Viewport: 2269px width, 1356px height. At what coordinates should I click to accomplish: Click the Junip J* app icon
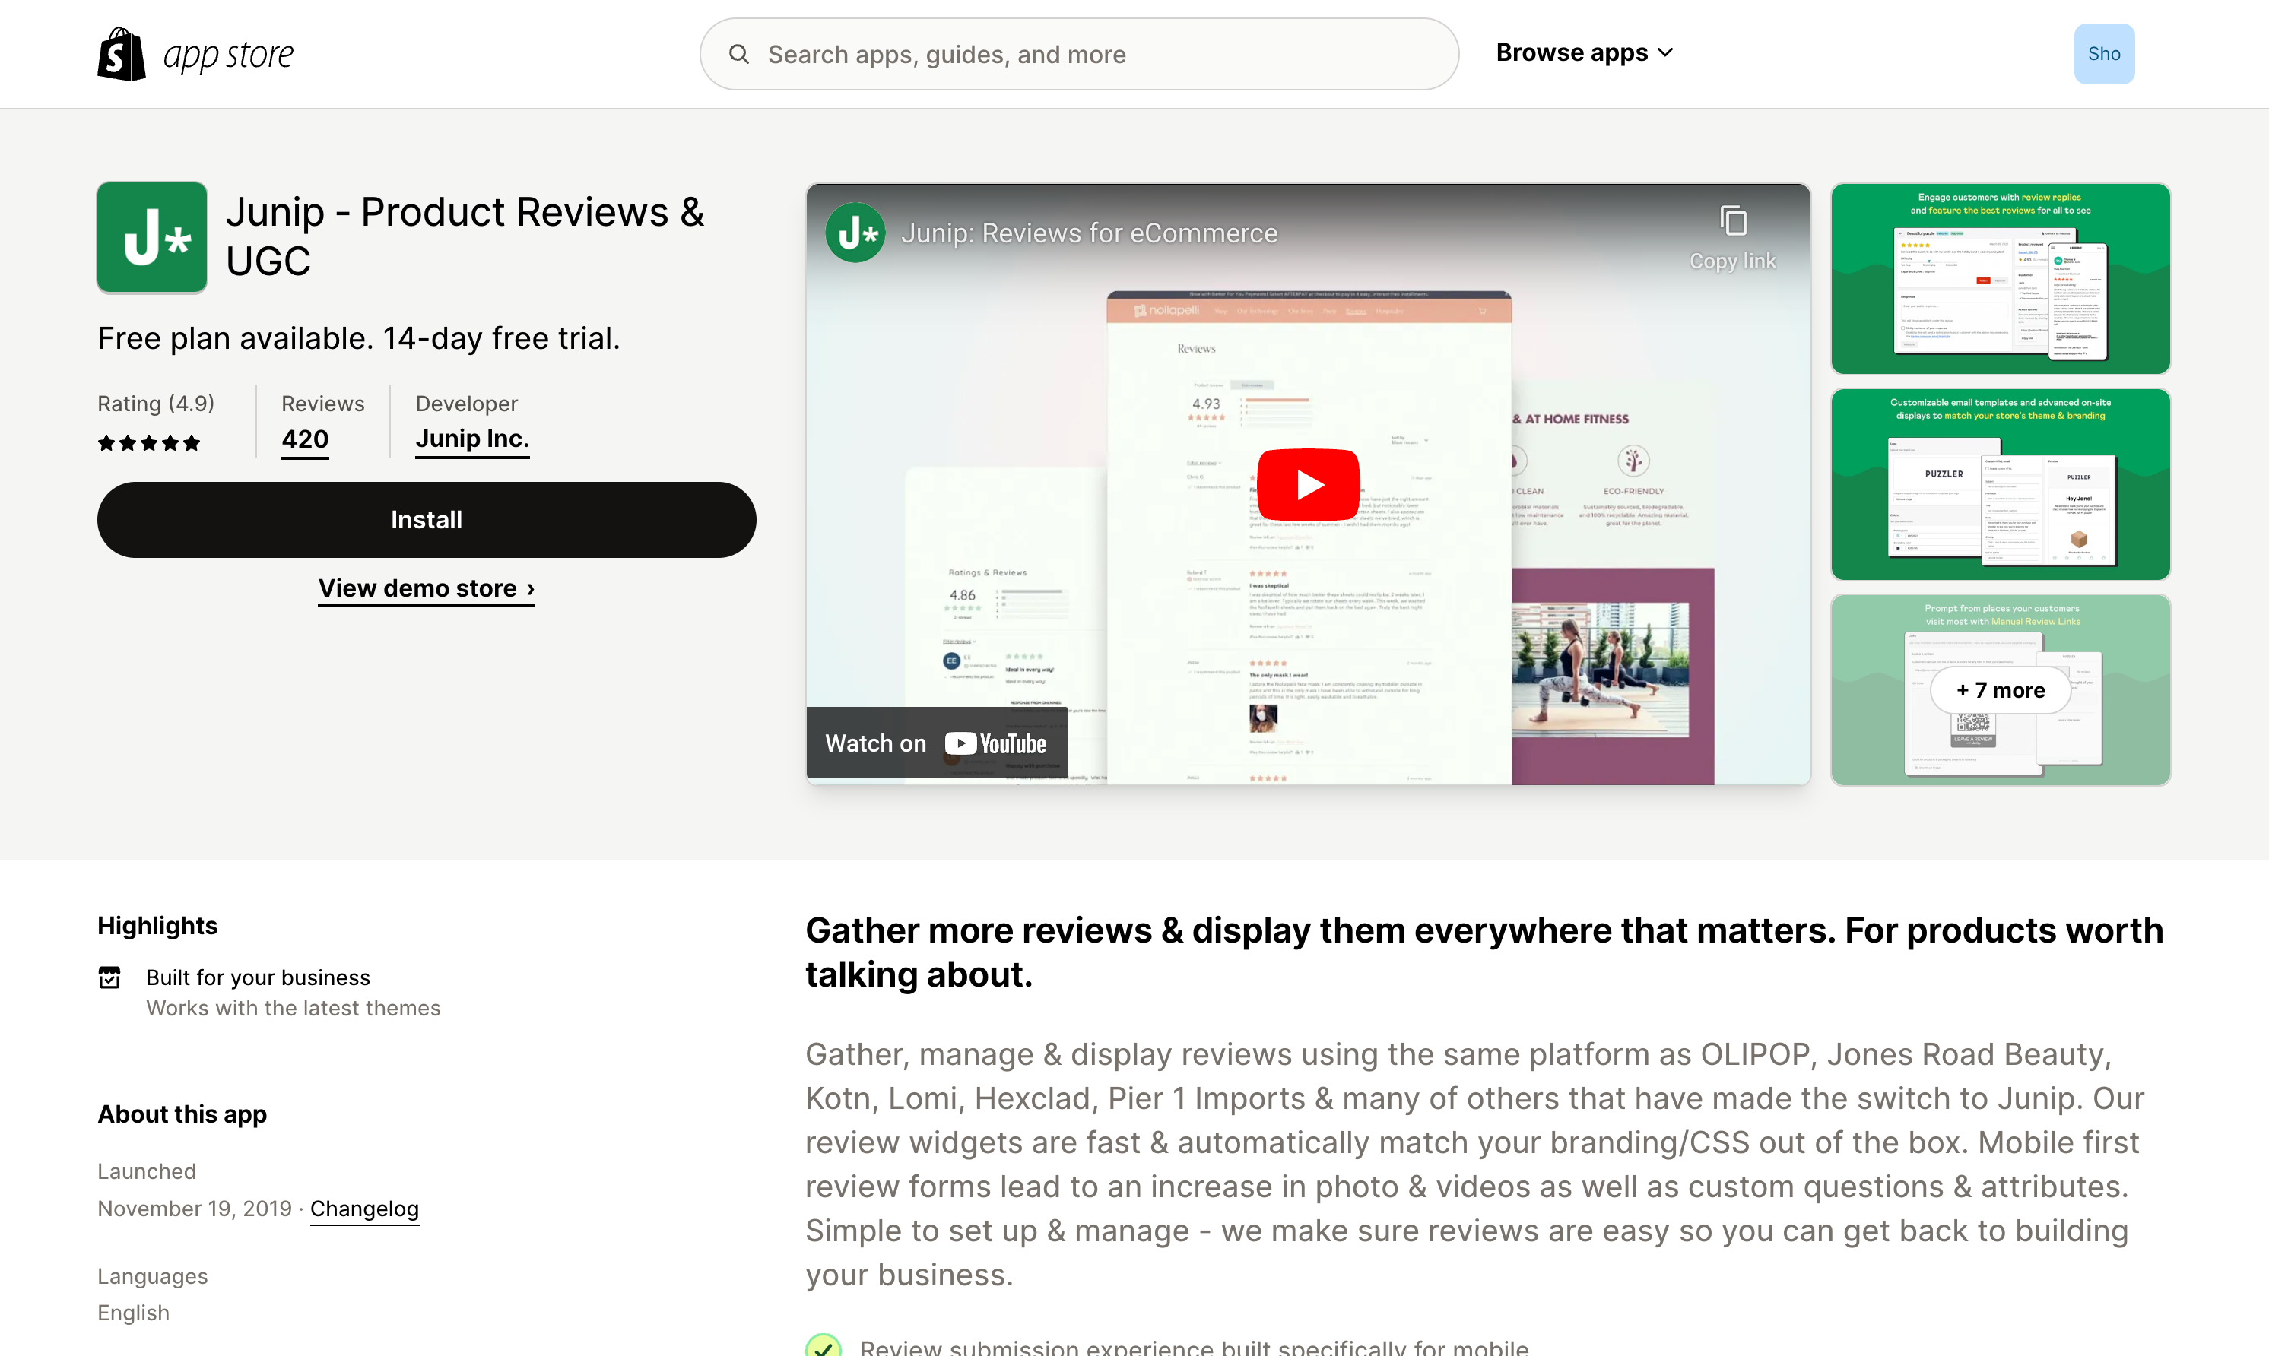click(x=153, y=238)
